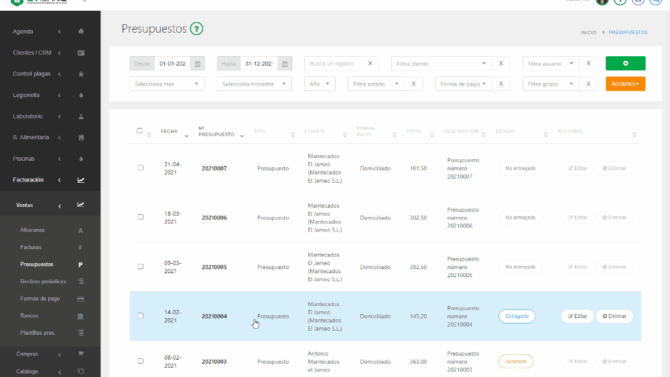Clear the Filtra grupo filter

click(588, 84)
